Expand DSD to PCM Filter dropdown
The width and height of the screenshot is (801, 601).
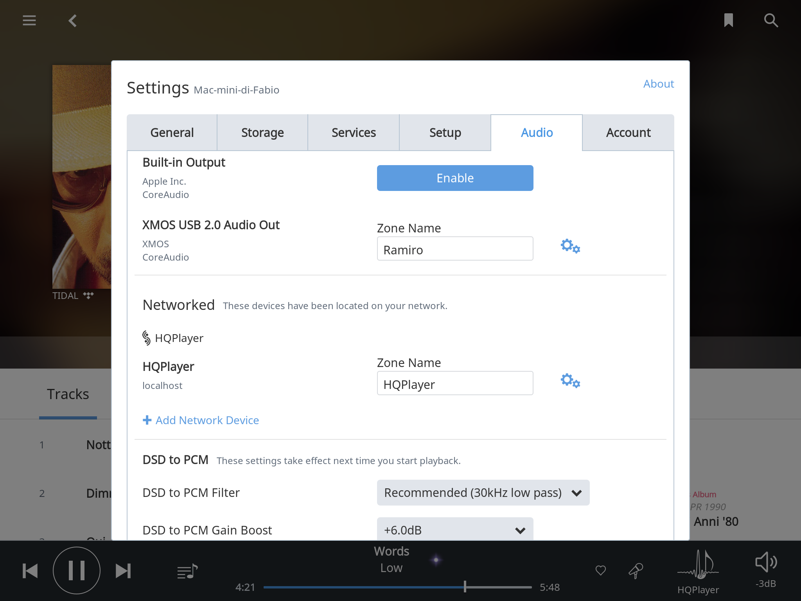click(483, 493)
